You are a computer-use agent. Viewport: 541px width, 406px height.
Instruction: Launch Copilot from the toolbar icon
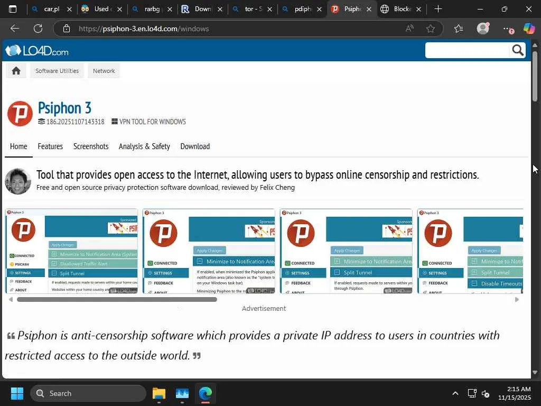point(529,29)
